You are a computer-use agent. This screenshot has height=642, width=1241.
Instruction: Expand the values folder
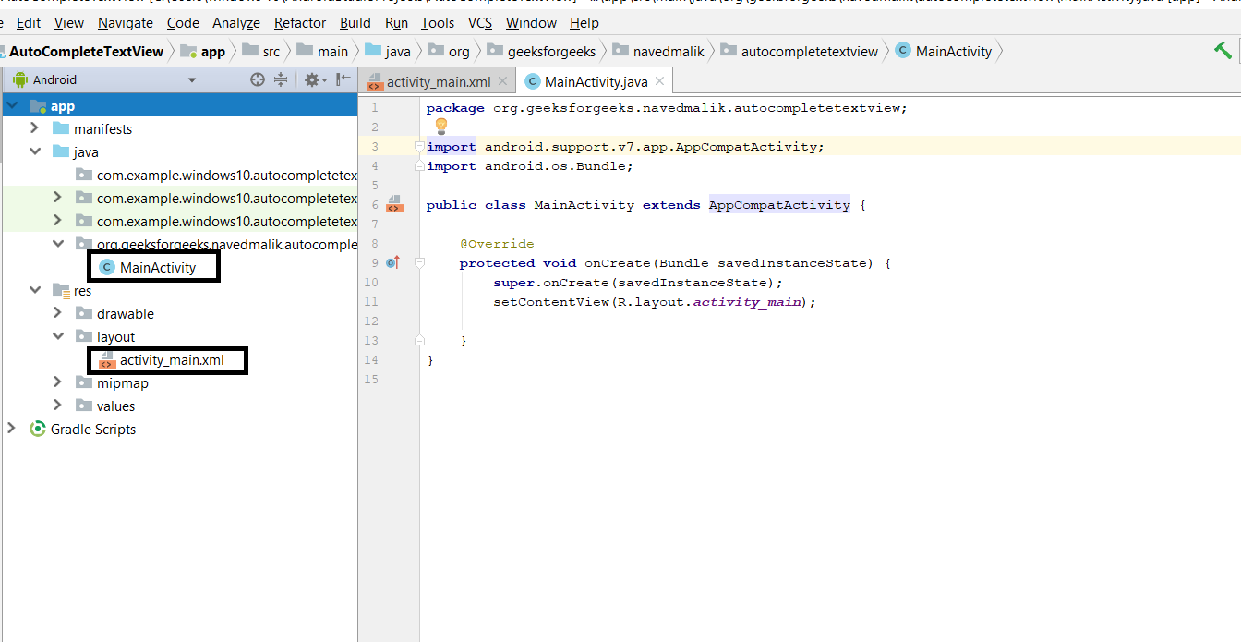pyautogui.click(x=57, y=406)
